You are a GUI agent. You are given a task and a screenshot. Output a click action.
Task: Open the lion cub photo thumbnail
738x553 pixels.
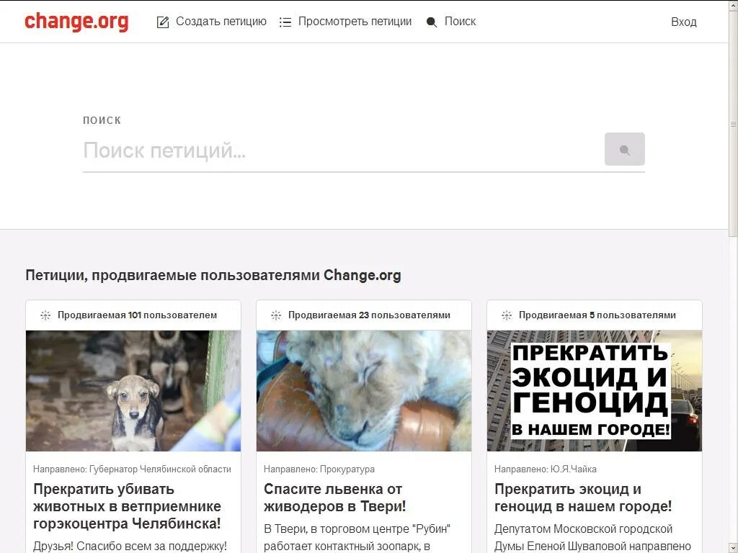[x=364, y=391]
